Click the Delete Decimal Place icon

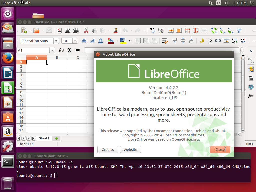click(243, 41)
